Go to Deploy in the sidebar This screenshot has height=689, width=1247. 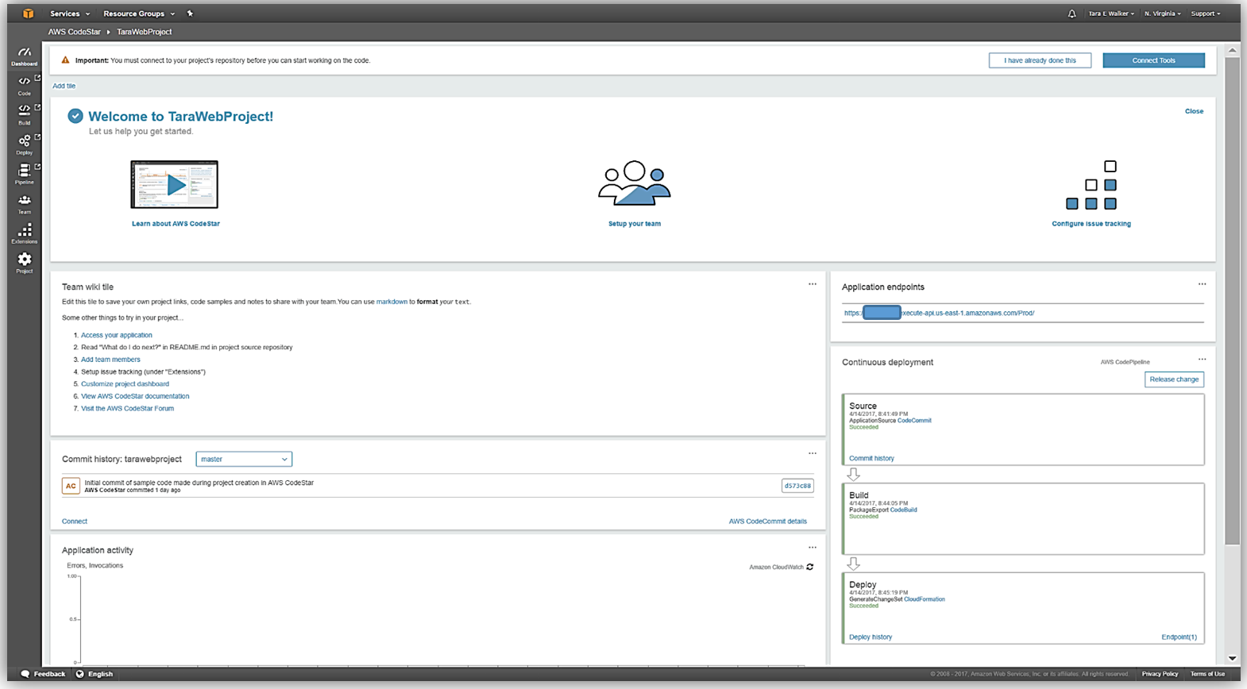pyautogui.click(x=25, y=142)
